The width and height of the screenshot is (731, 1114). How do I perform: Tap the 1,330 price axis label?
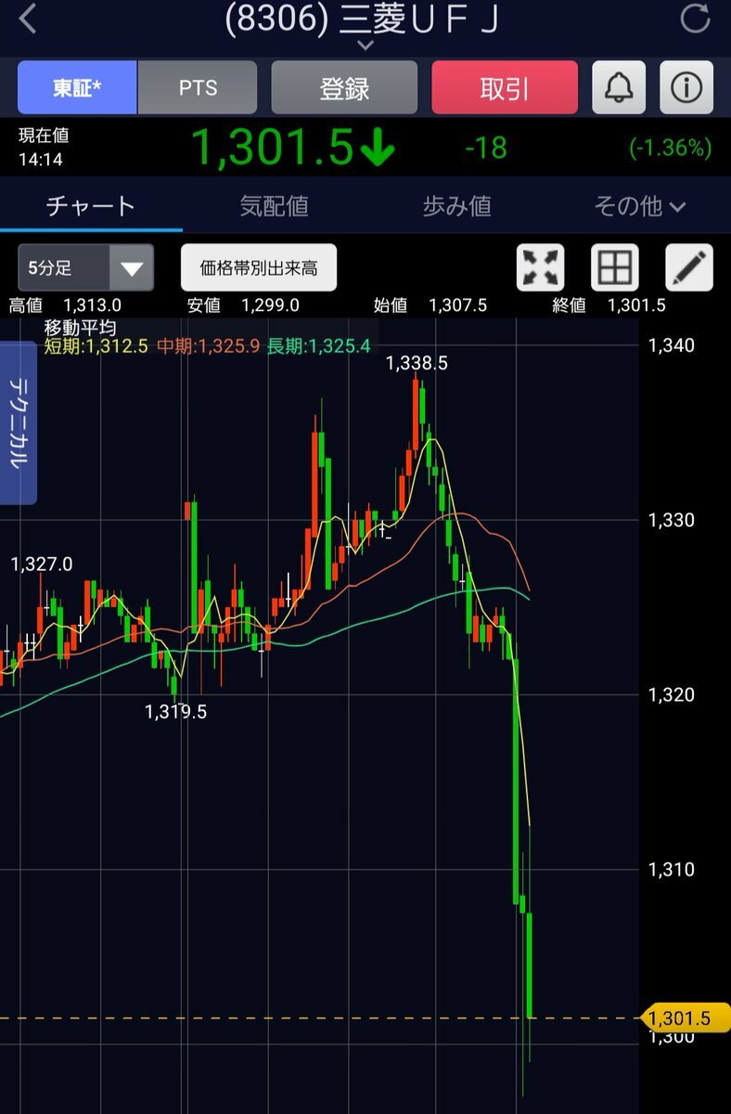click(671, 520)
